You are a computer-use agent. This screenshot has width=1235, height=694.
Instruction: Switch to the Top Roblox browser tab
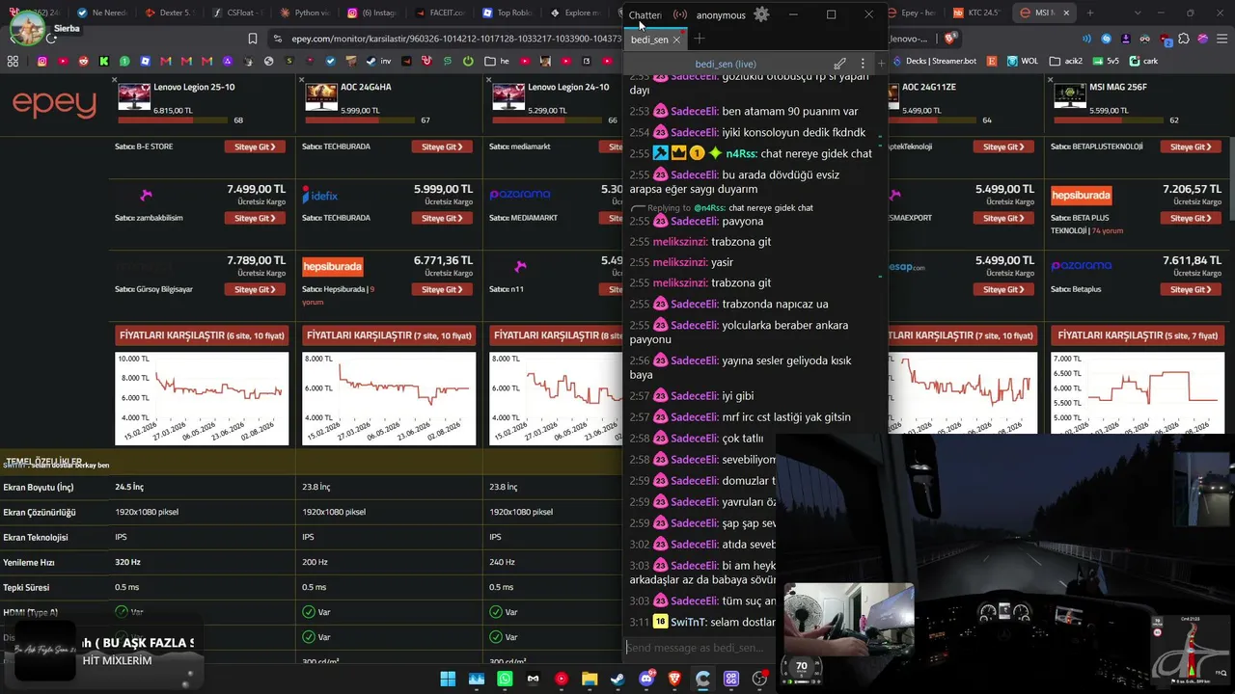[x=507, y=13]
